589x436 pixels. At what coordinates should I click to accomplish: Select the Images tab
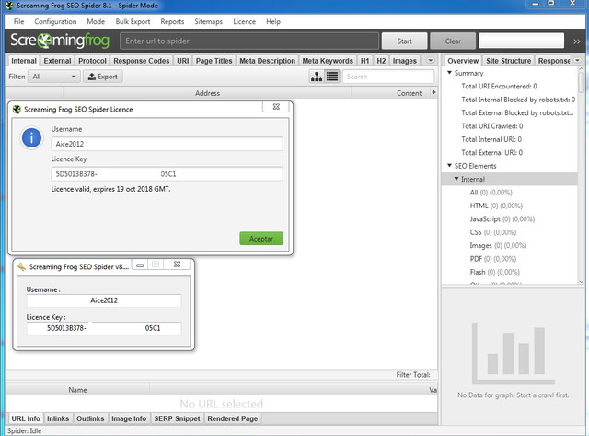[x=405, y=61]
